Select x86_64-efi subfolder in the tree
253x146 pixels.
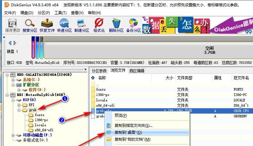click(x=44, y=130)
